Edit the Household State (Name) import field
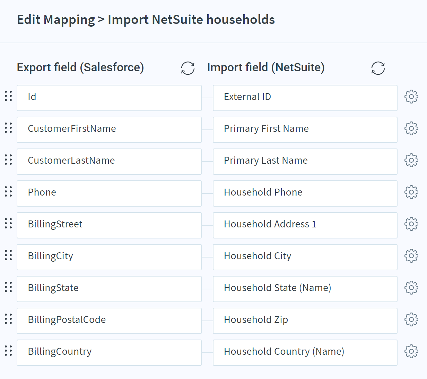 click(x=305, y=289)
